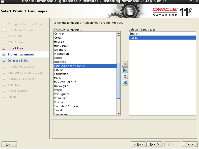The height and width of the screenshot is (149, 199).
Task: Minimize the Oracle installer window
Action: point(186,2)
